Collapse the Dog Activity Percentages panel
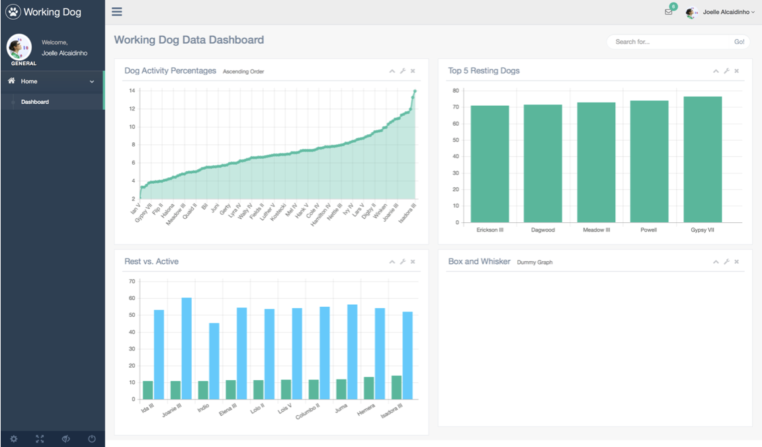 pos(392,71)
